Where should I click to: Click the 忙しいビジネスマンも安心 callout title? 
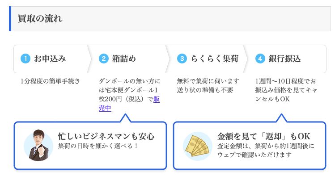(x=106, y=136)
